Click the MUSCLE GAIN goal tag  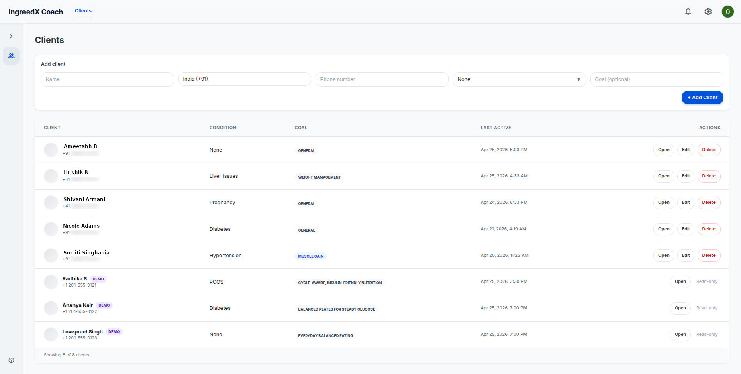(310, 256)
